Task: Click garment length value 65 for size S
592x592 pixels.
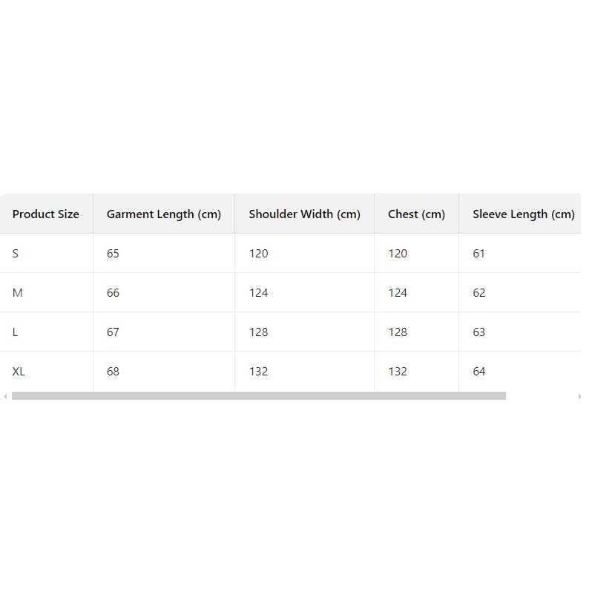Action: tap(113, 254)
